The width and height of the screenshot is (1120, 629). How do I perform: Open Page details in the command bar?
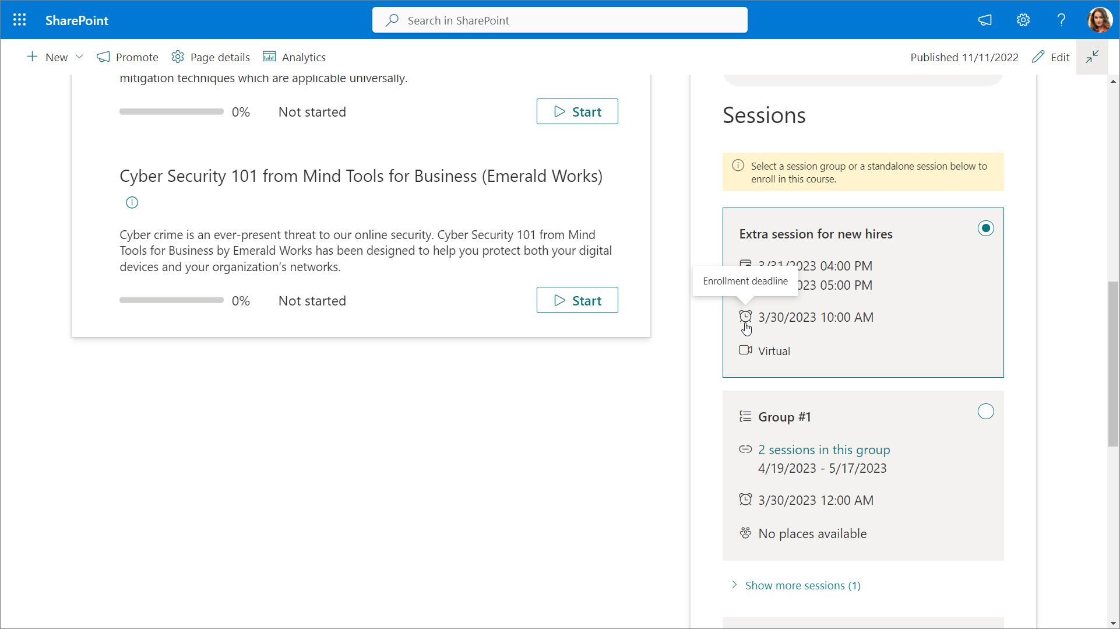tap(211, 57)
